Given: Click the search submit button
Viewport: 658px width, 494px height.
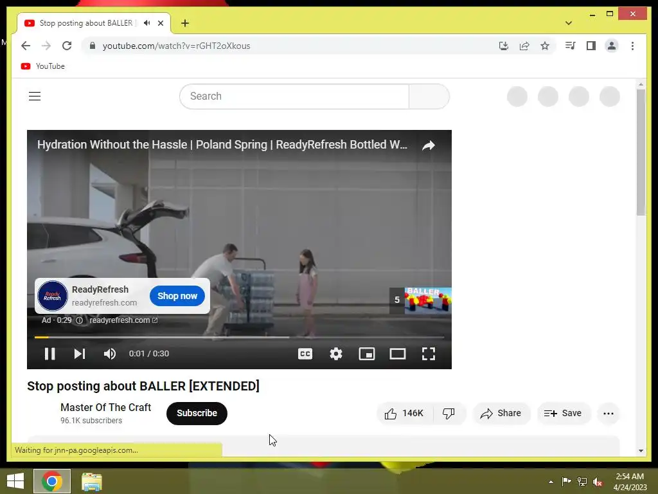Looking at the screenshot, I should 429,96.
